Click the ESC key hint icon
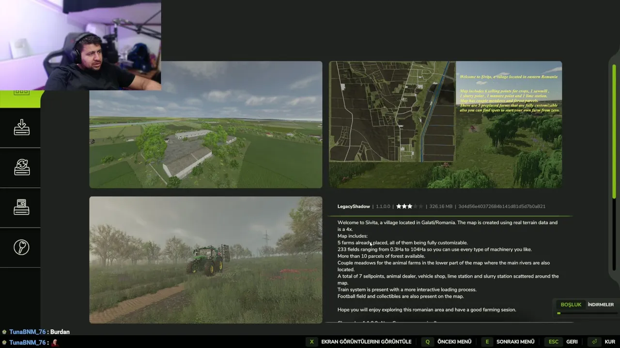Viewport: 620px width, 348px height. click(x=554, y=342)
